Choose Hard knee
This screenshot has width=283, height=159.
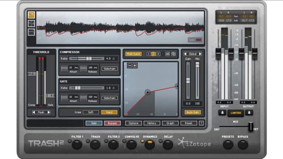coord(109,112)
